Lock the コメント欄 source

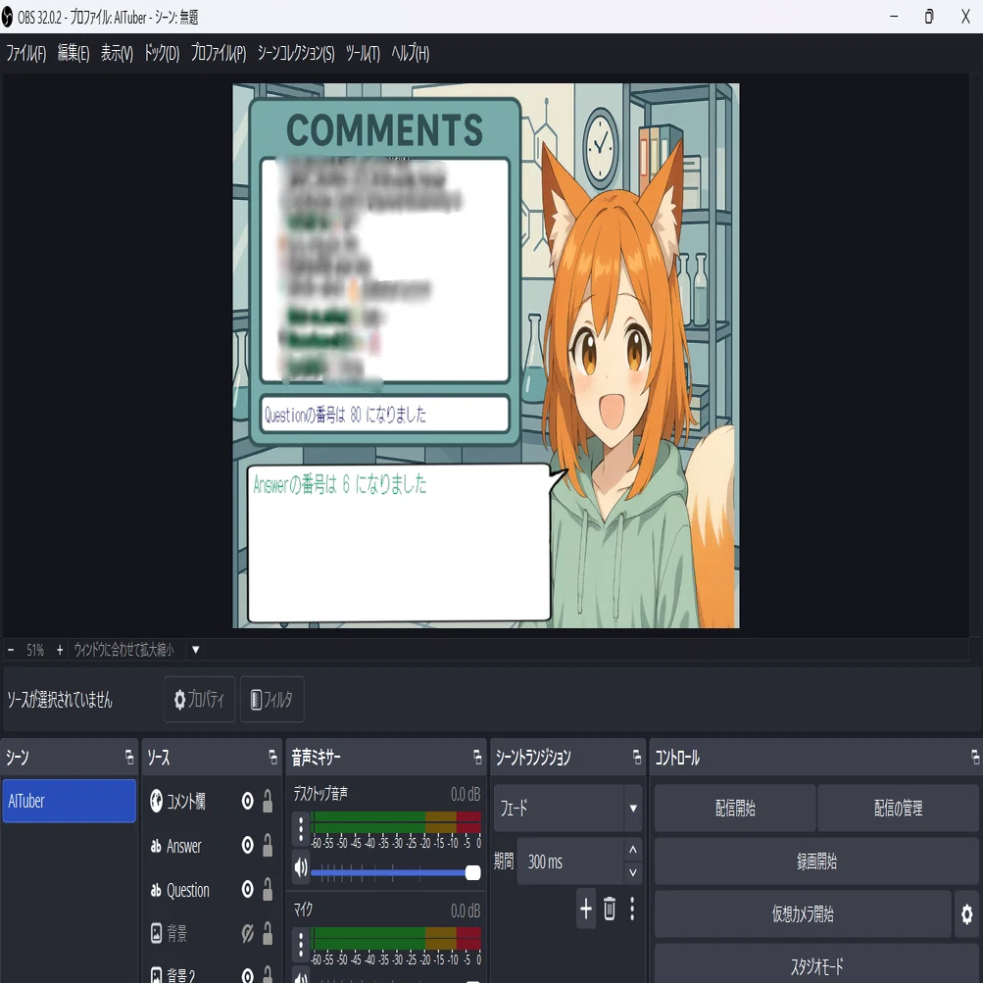[x=268, y=801]
